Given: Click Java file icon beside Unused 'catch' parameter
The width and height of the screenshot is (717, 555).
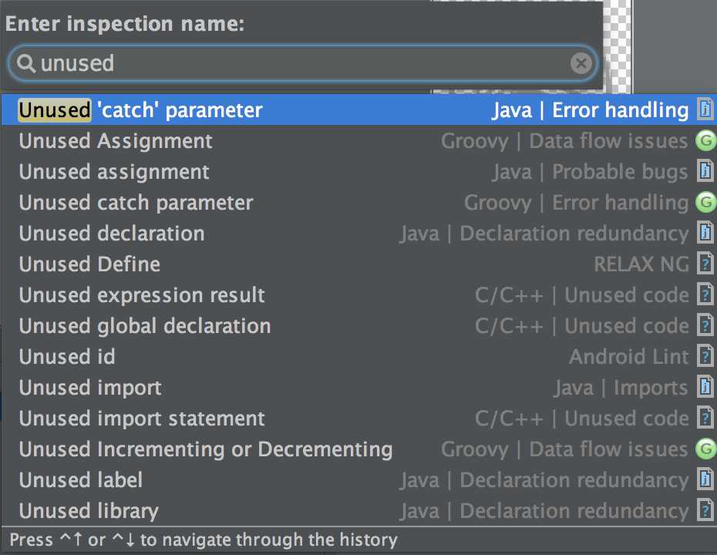Looking at the screenshot, I should [x=705, y=110].
